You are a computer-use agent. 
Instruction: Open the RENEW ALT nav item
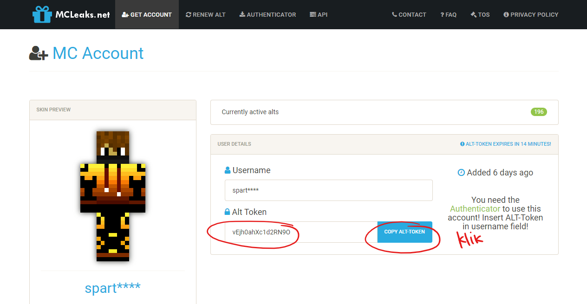205,14
